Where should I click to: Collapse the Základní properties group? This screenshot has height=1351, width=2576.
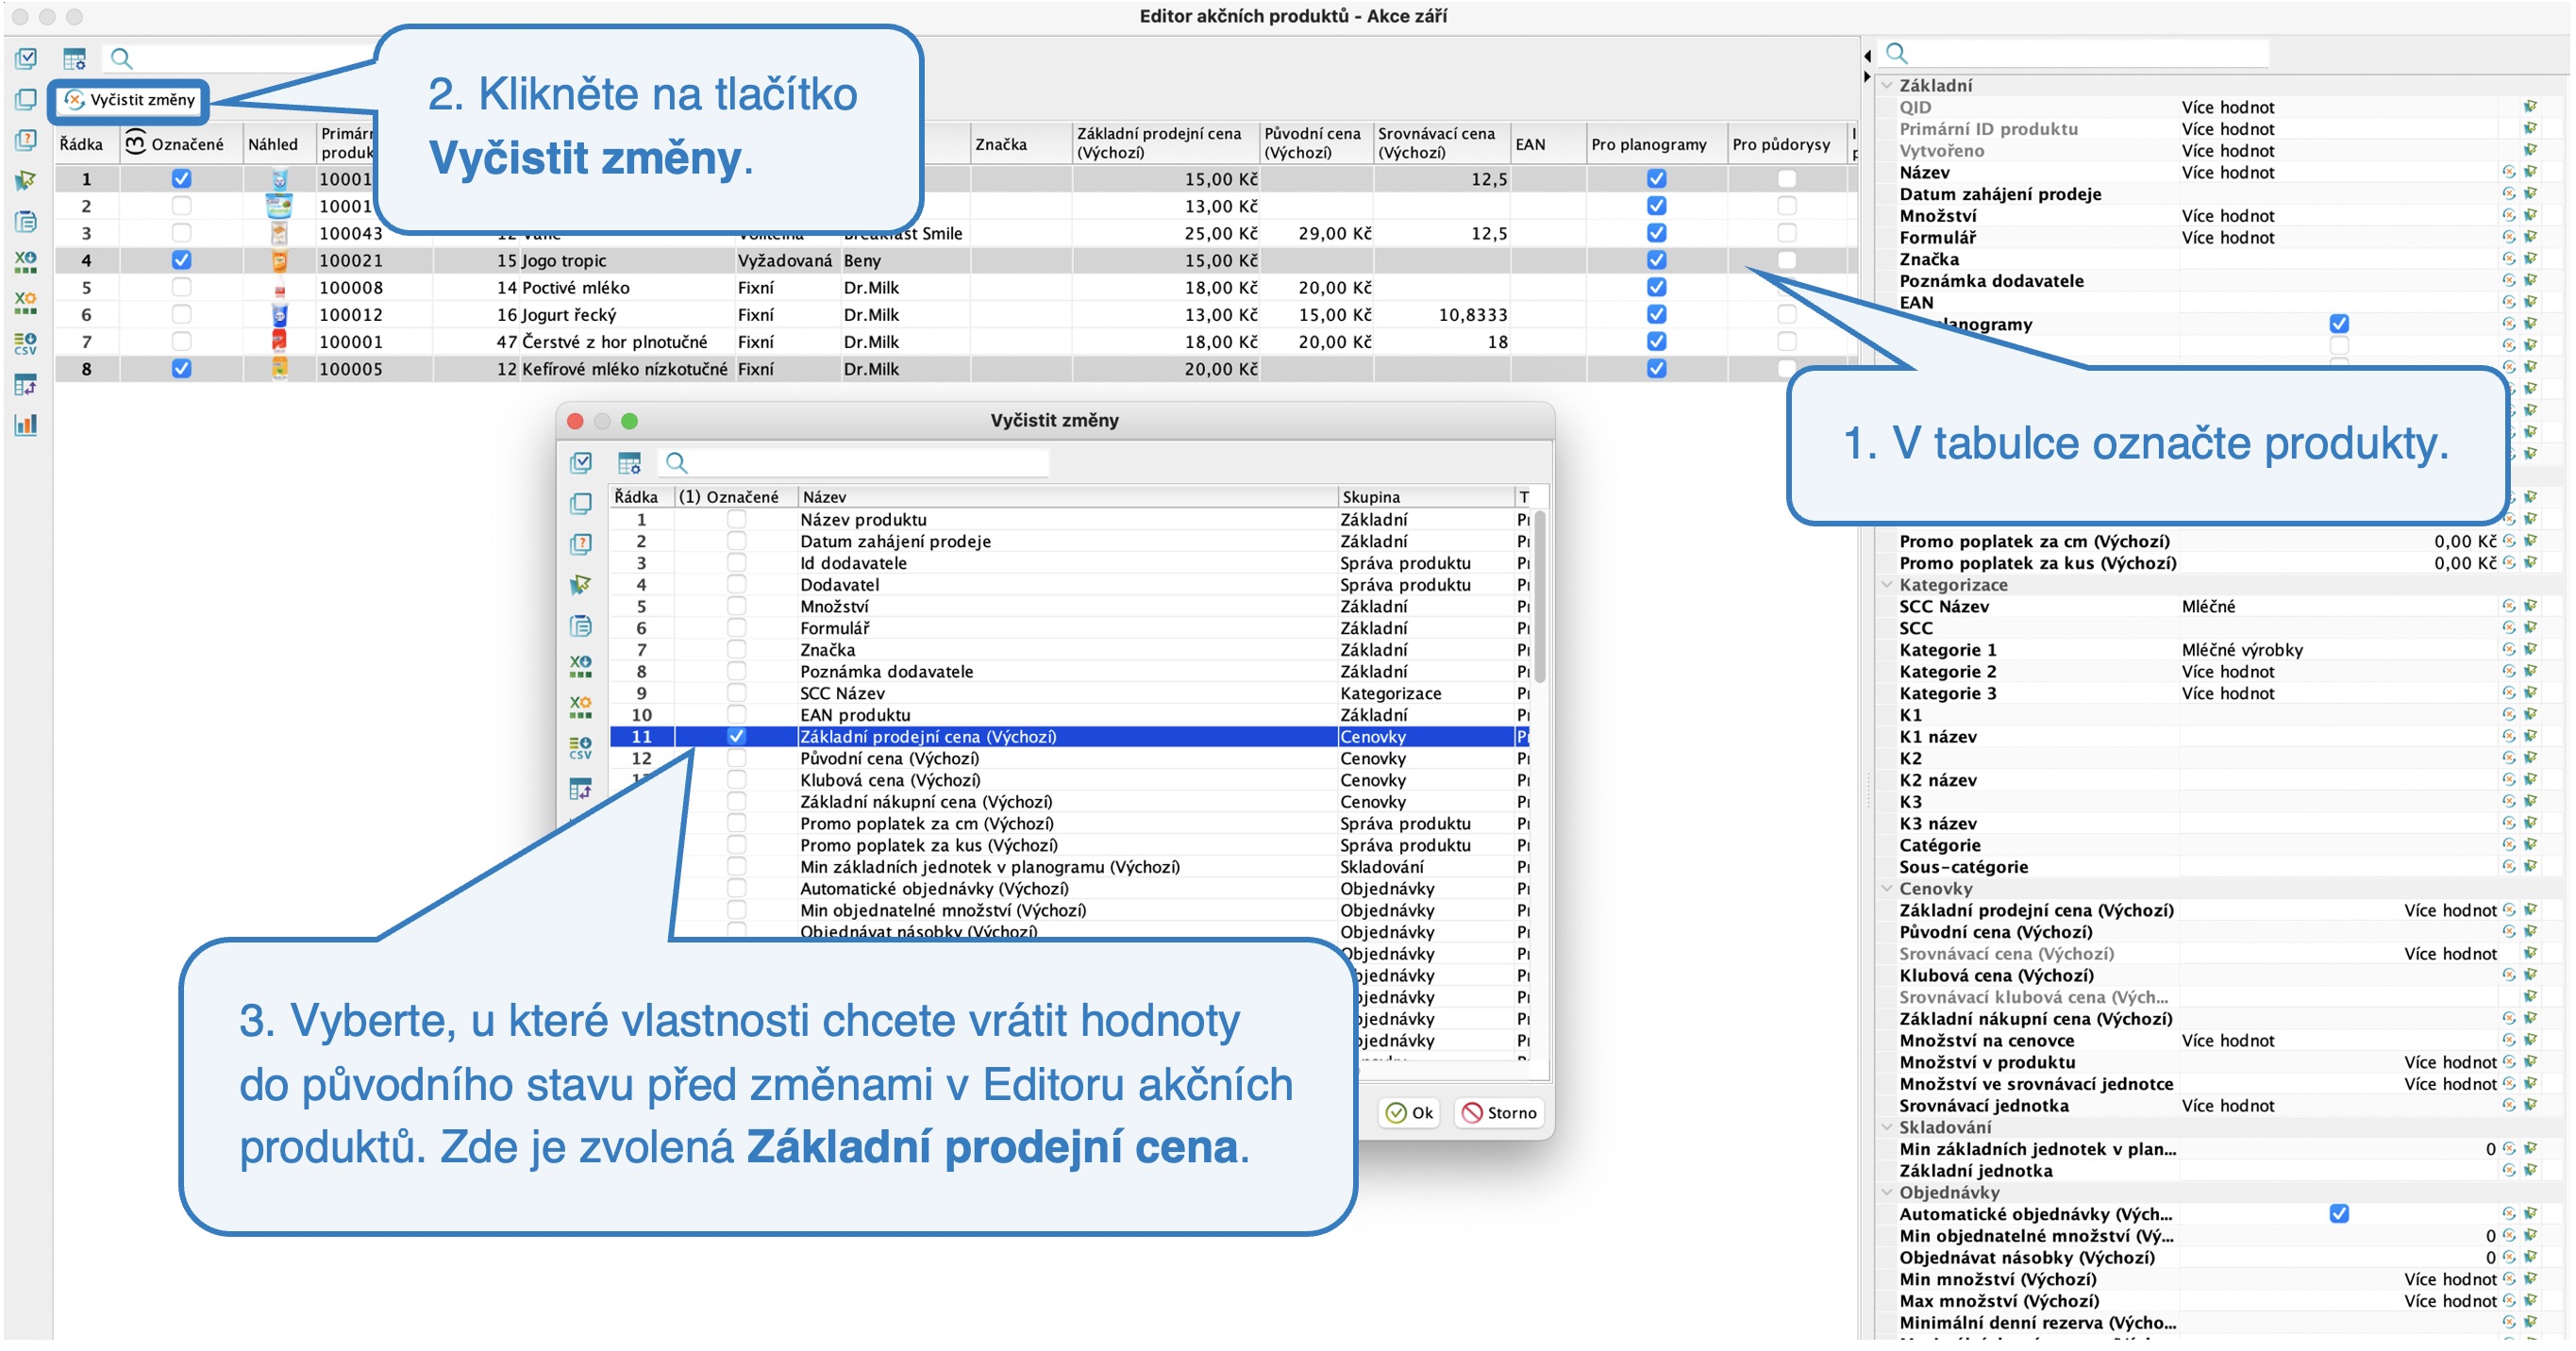click(x=1887, y=86)
